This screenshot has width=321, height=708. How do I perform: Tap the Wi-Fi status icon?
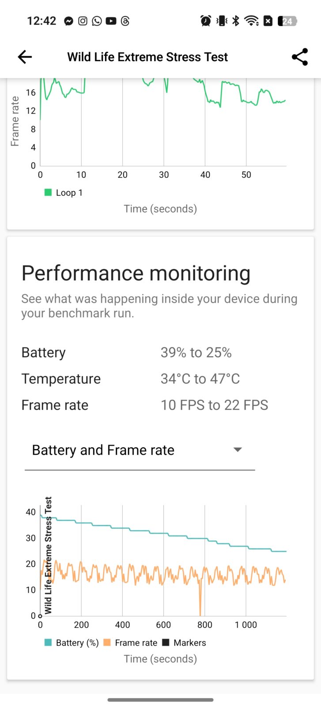pos(251,21)
